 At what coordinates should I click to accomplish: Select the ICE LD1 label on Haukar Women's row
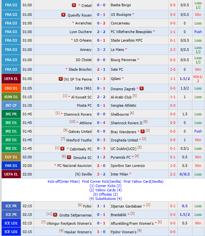point(11,232)
